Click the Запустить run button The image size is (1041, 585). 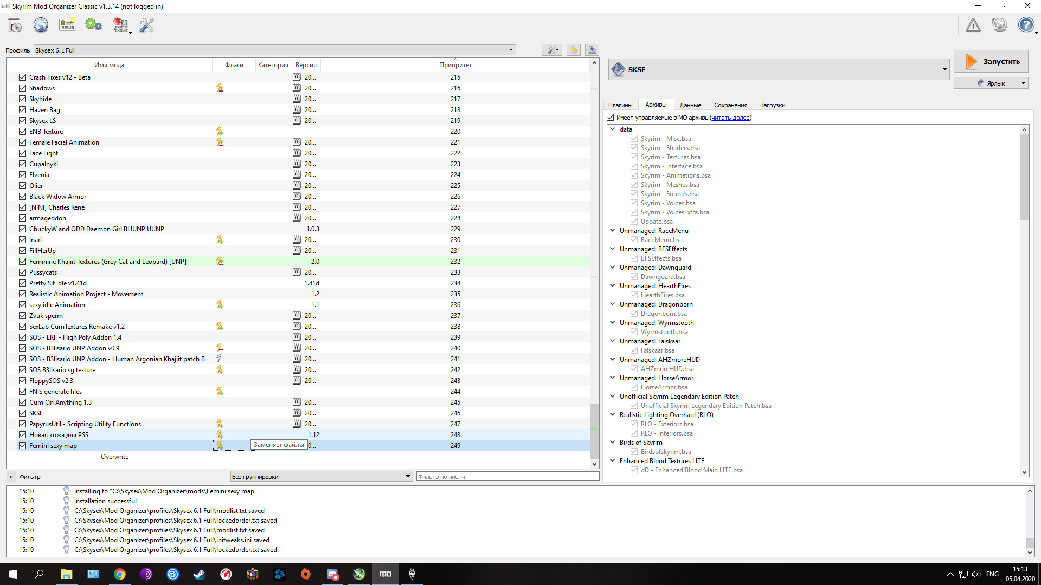point(991,61)
